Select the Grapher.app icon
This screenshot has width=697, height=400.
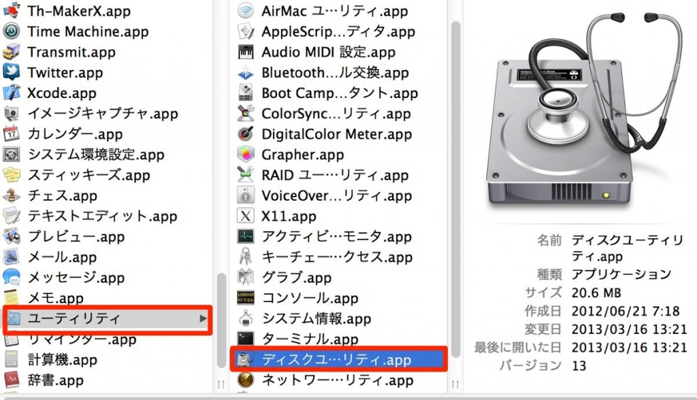(245, 154)
